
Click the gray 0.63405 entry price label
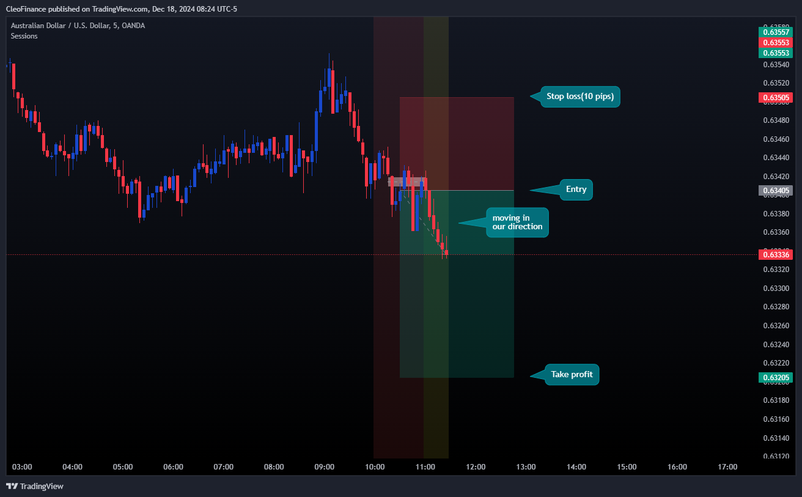pos(776,191)
